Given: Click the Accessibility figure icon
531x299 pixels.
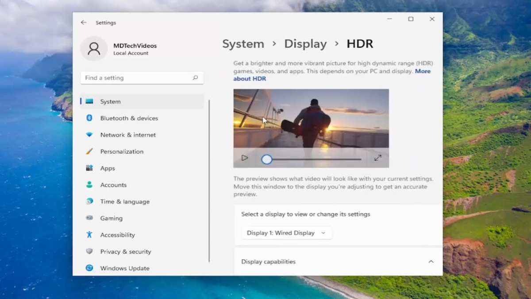Looking at the screenshot, I should (89, 235).
